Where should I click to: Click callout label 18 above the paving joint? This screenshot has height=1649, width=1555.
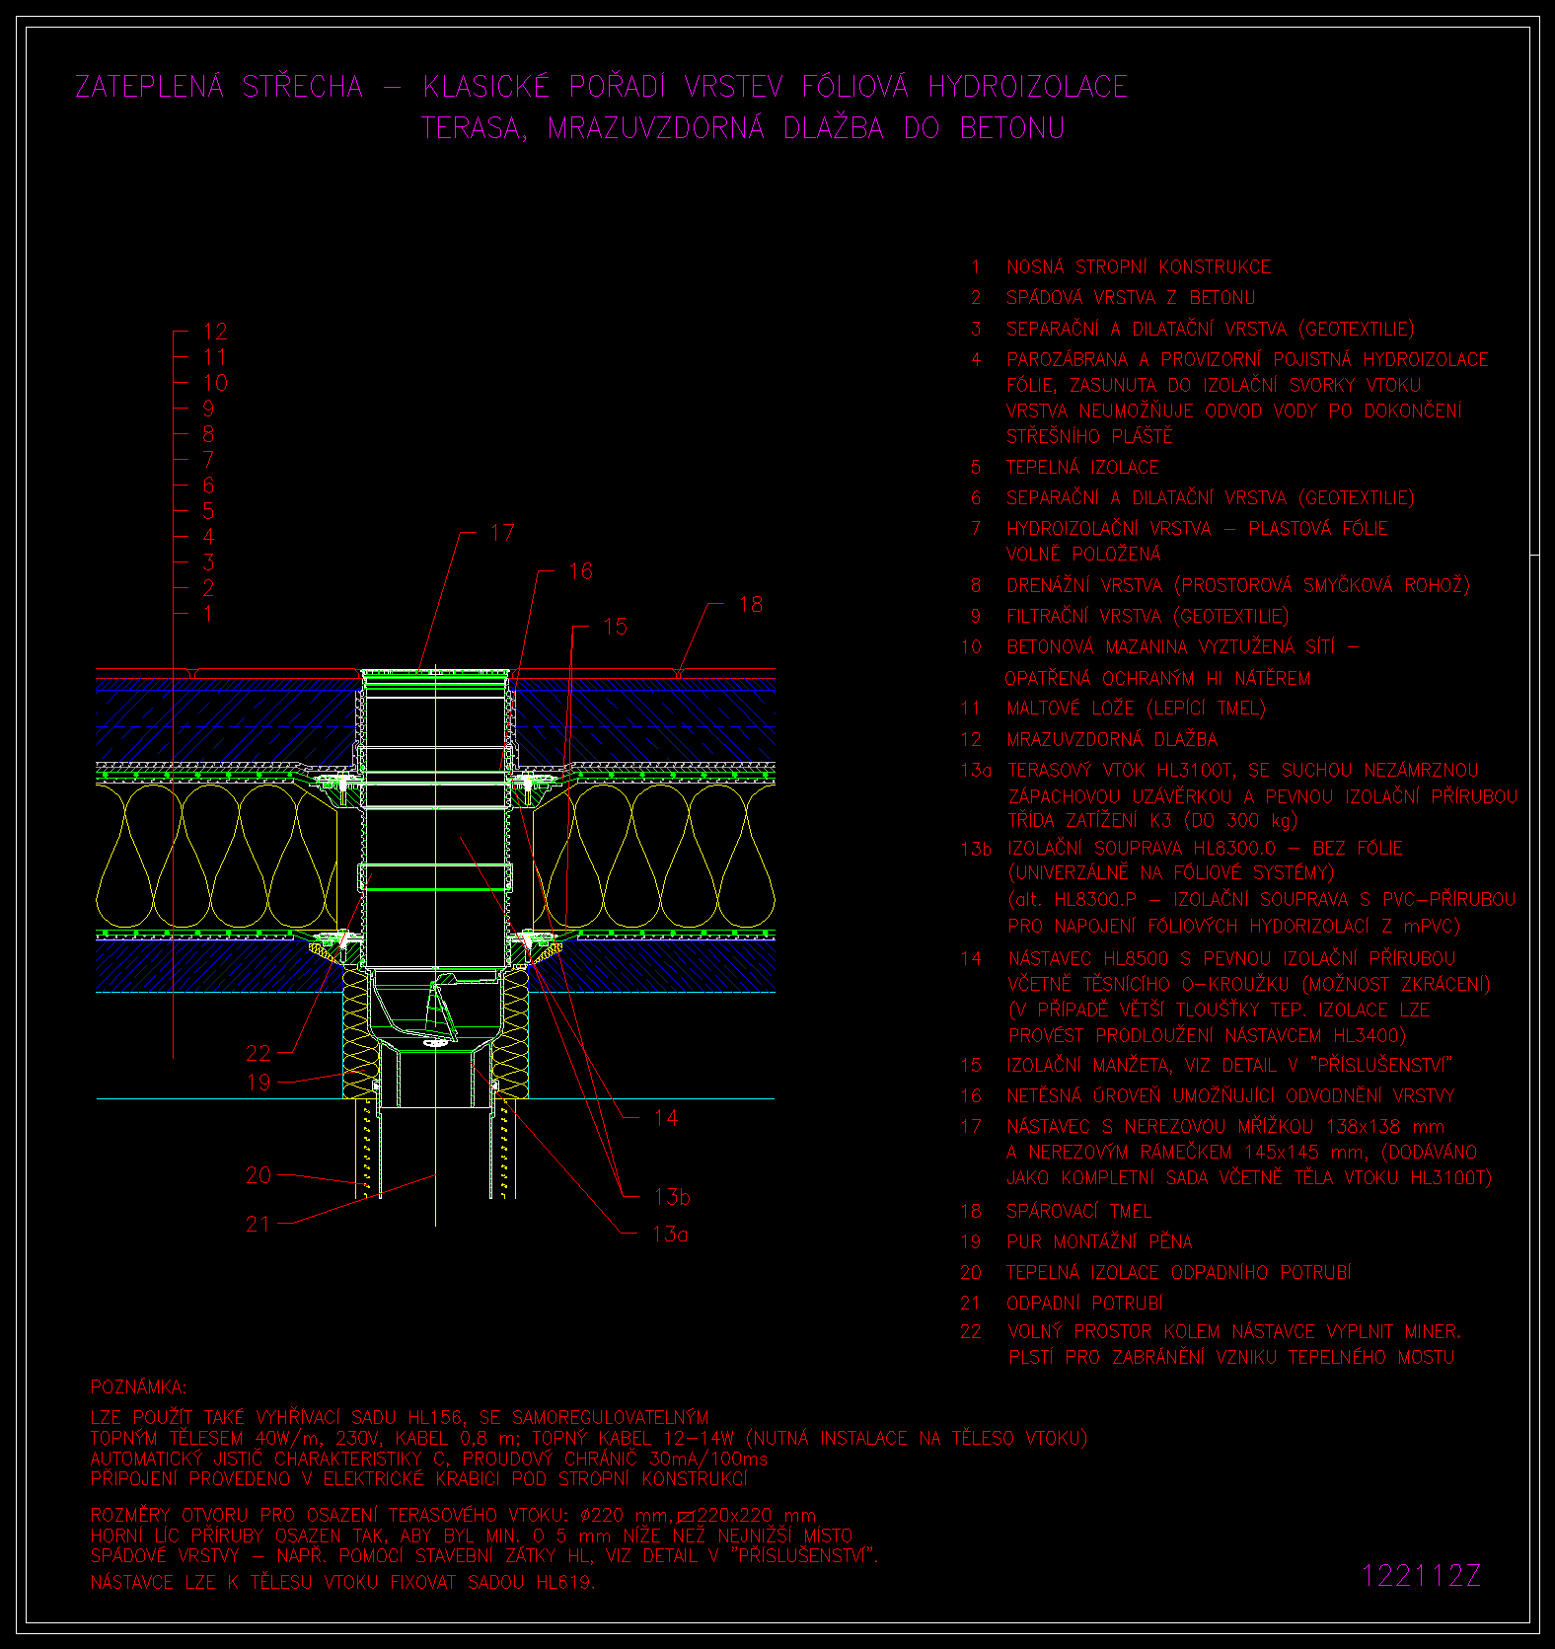750,604
